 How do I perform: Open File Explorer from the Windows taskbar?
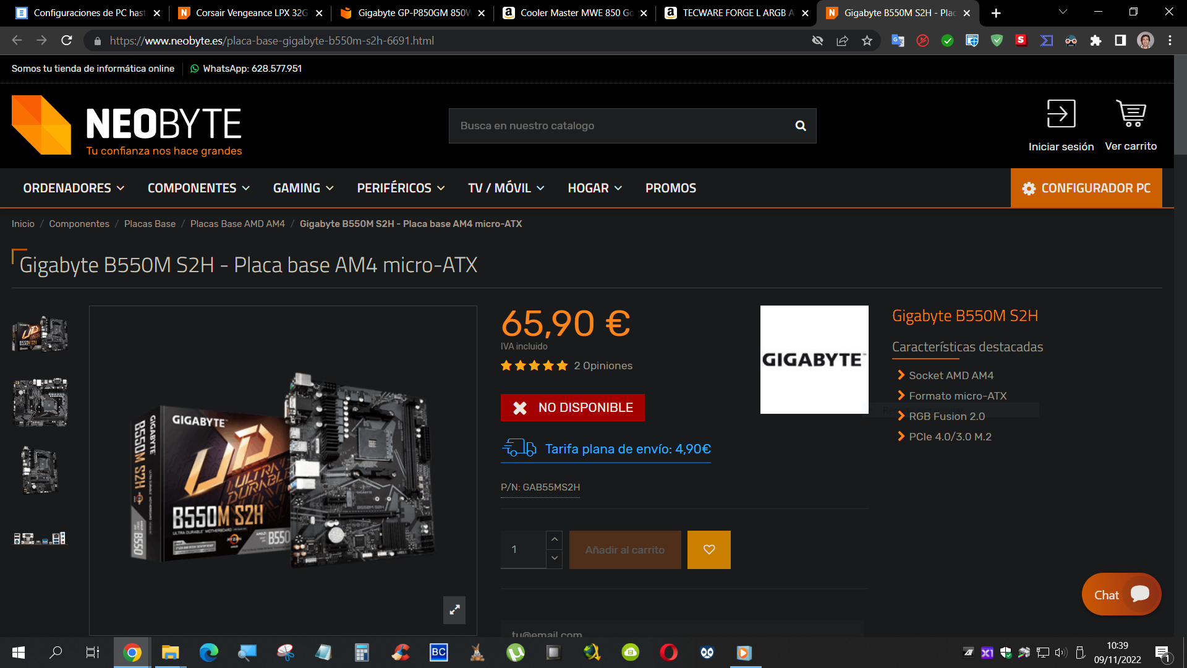(x=170, y=653)
